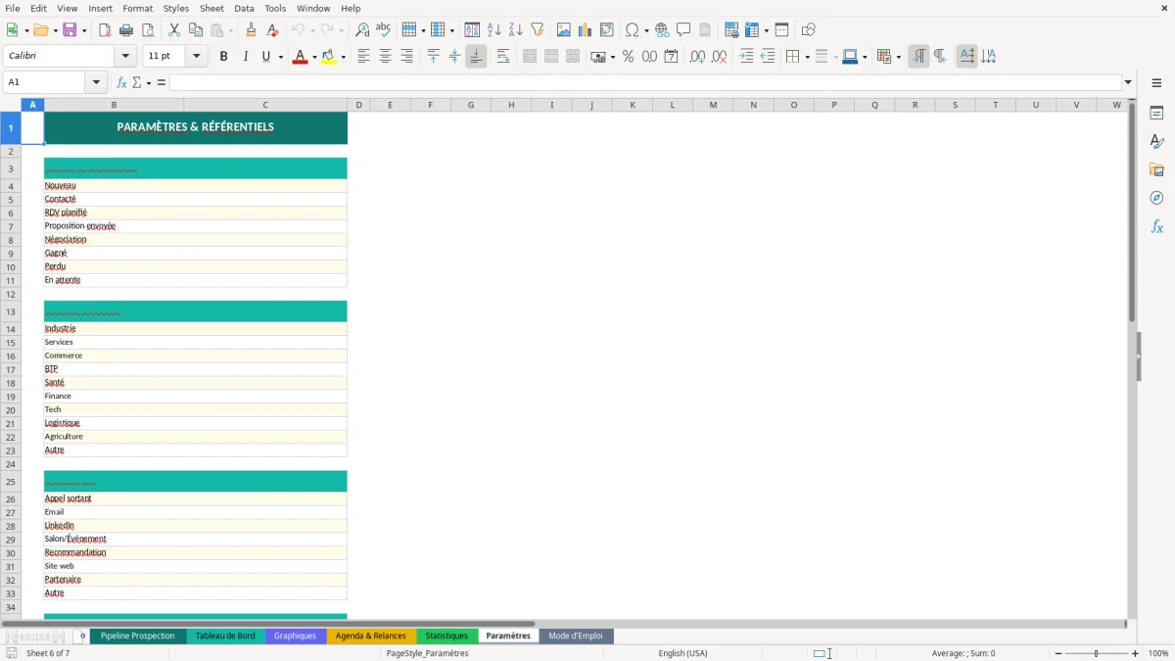Click zoom-in plus button in status bar
The image size is (1175, 661).
pos(1136,653)
